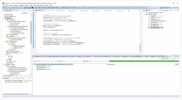Switch to the Outline tab
The width and height of the screenshot is (182, 100).
click(x=147, y=11)
